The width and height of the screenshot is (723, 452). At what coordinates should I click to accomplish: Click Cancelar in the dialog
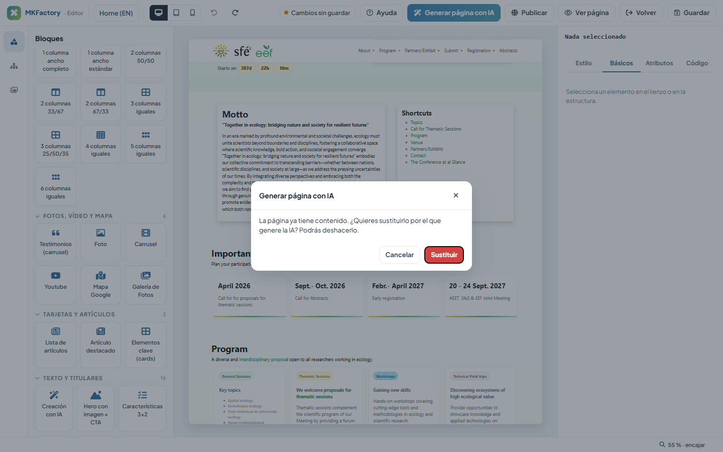(x=400, y=255)
